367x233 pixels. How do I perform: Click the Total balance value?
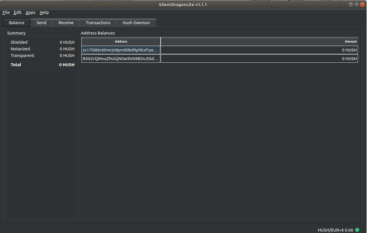(67, 65)
